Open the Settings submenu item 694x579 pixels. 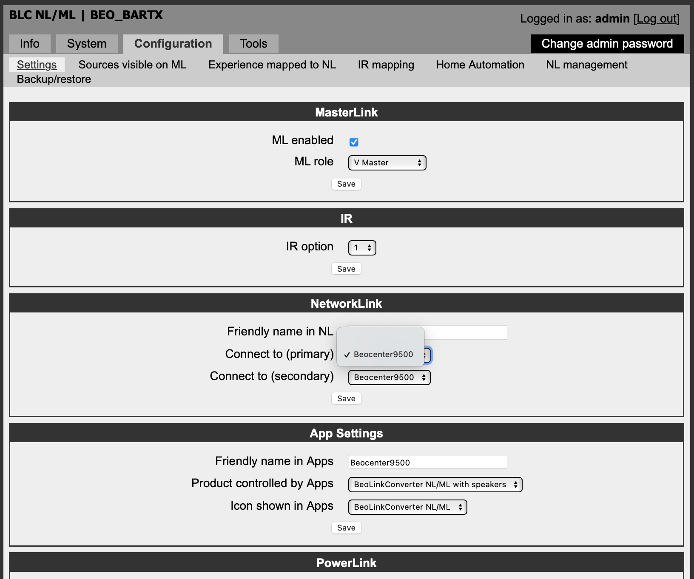coord(37,65)
